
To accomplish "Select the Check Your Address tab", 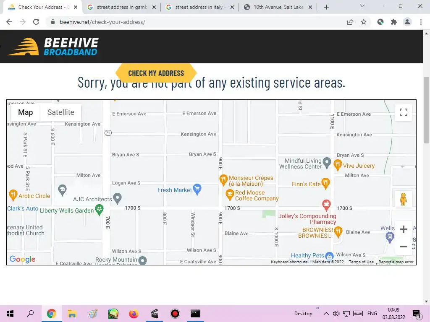I will (42, 7).
